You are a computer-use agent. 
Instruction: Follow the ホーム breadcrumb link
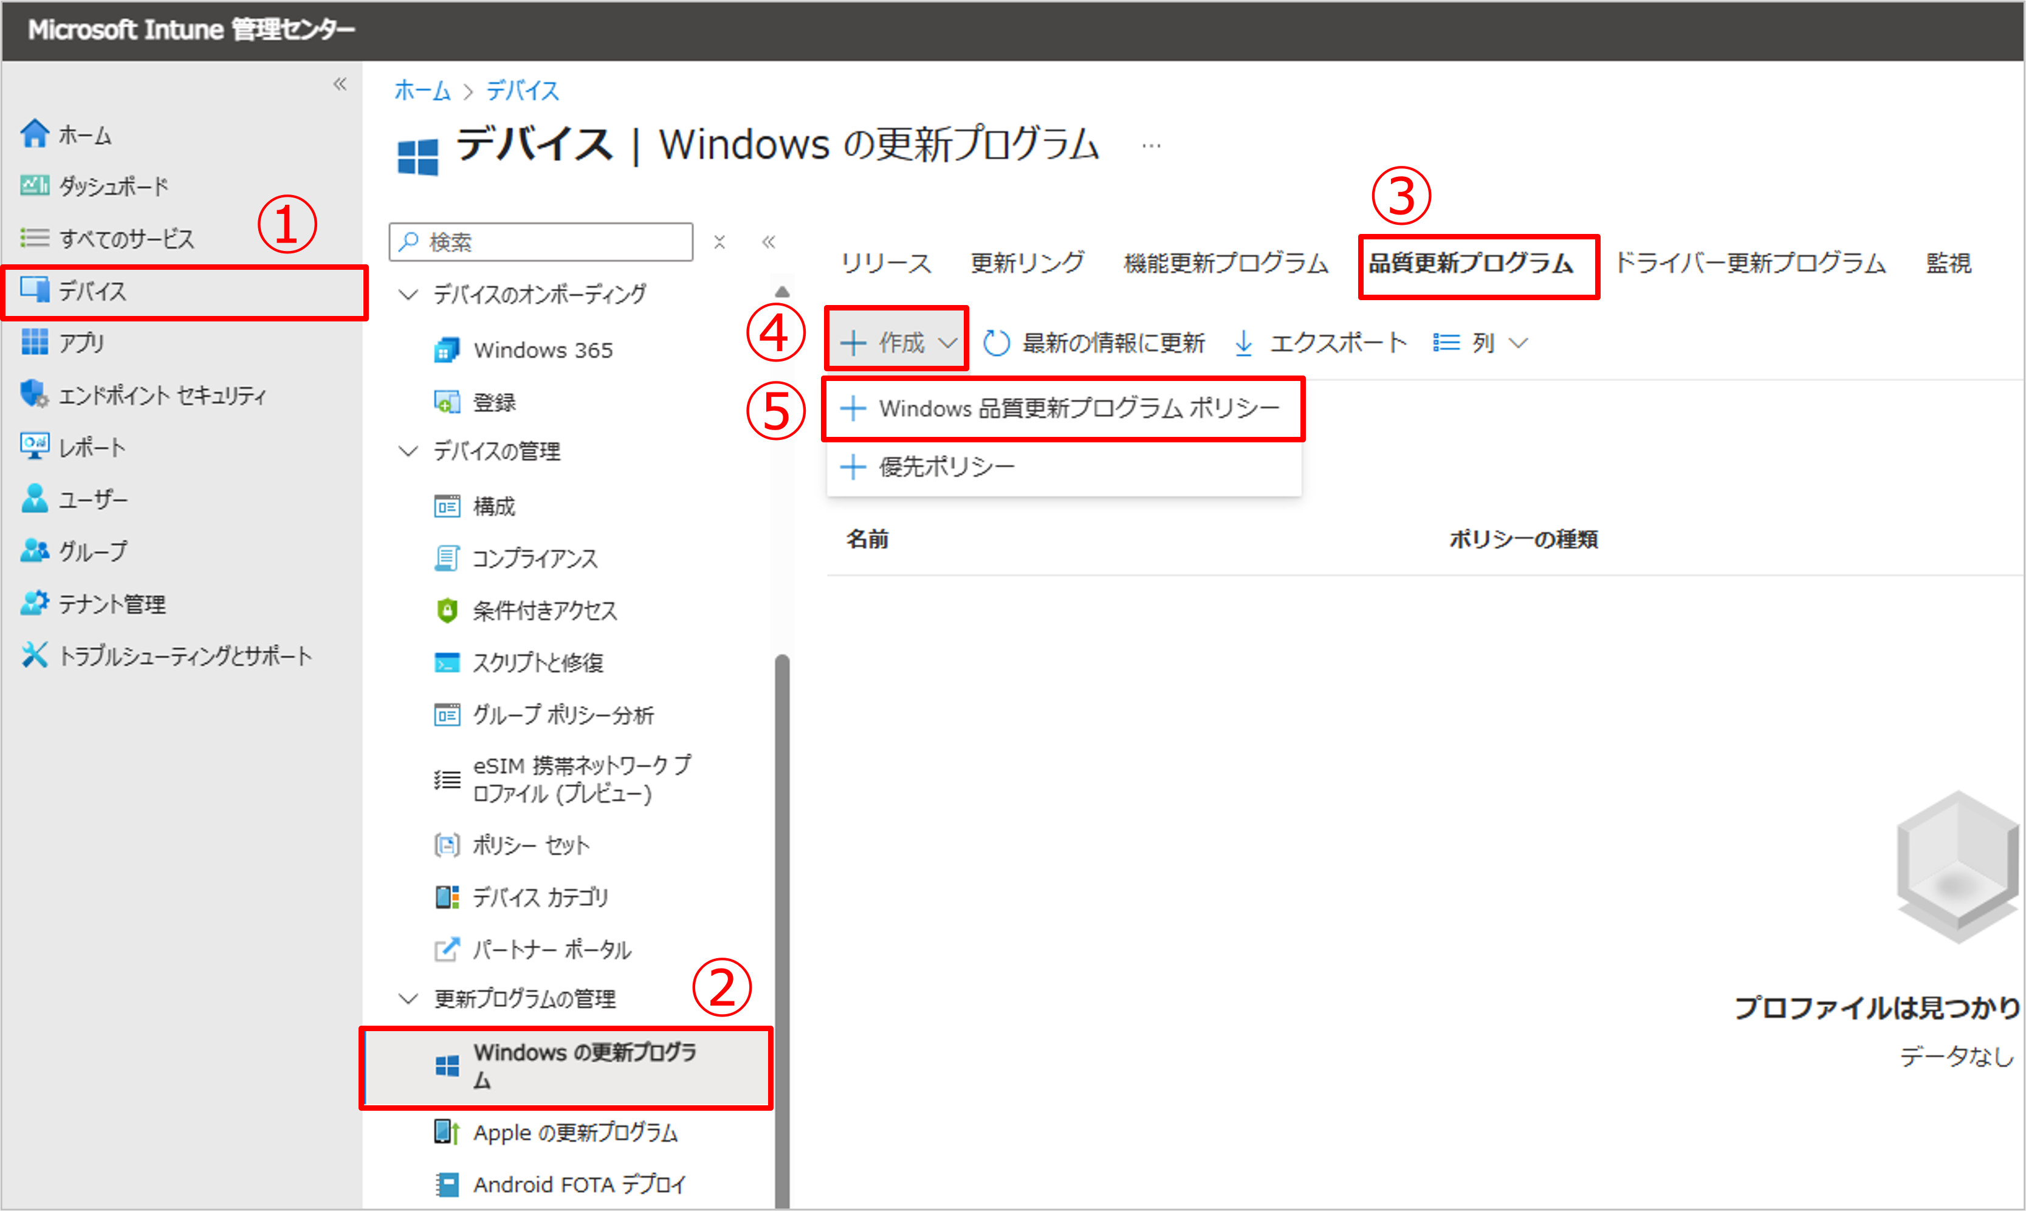422,91
